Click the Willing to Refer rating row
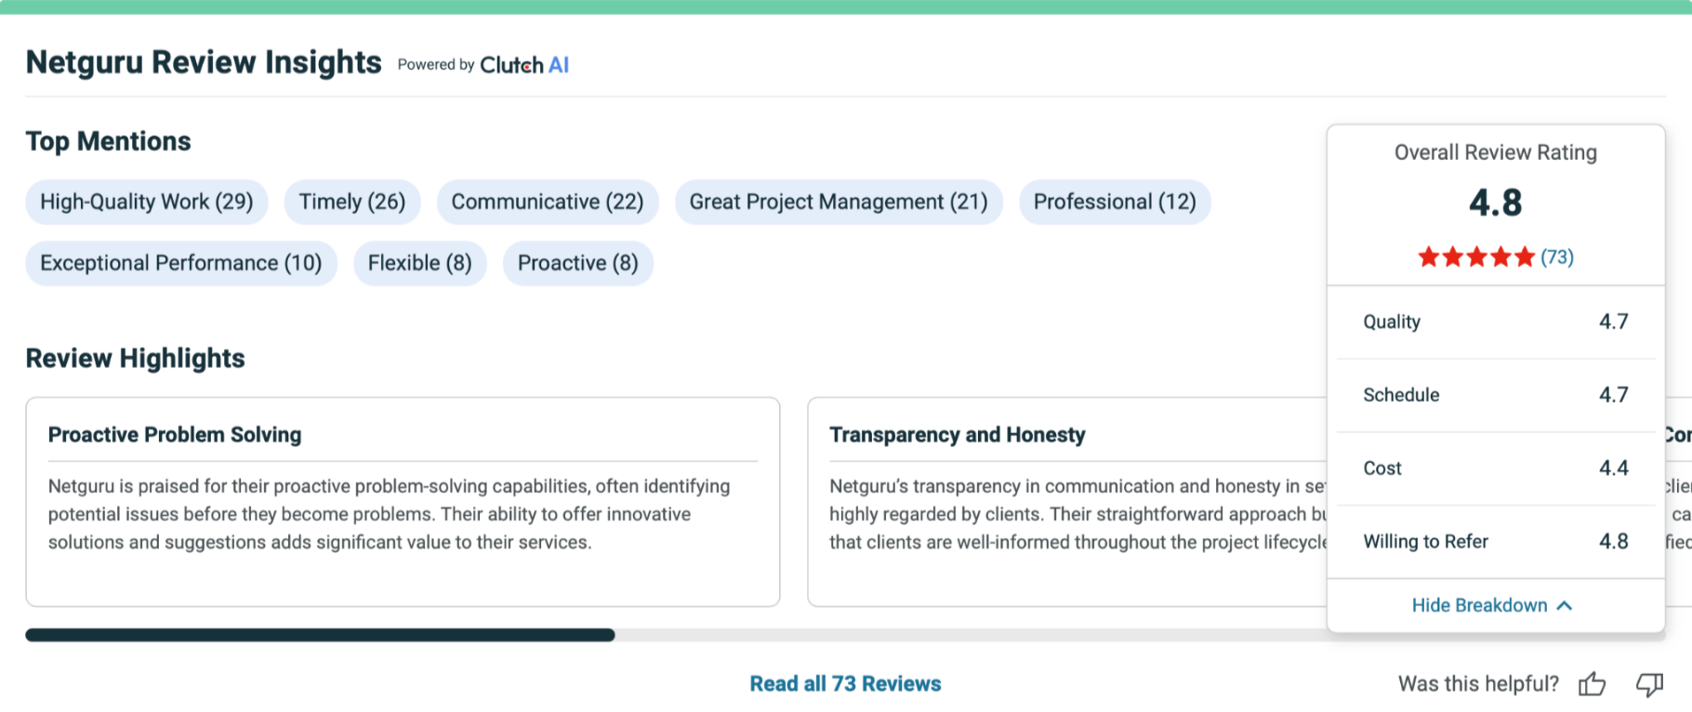The height and width of the screenshot is (712, 1692). [1495, 542]
